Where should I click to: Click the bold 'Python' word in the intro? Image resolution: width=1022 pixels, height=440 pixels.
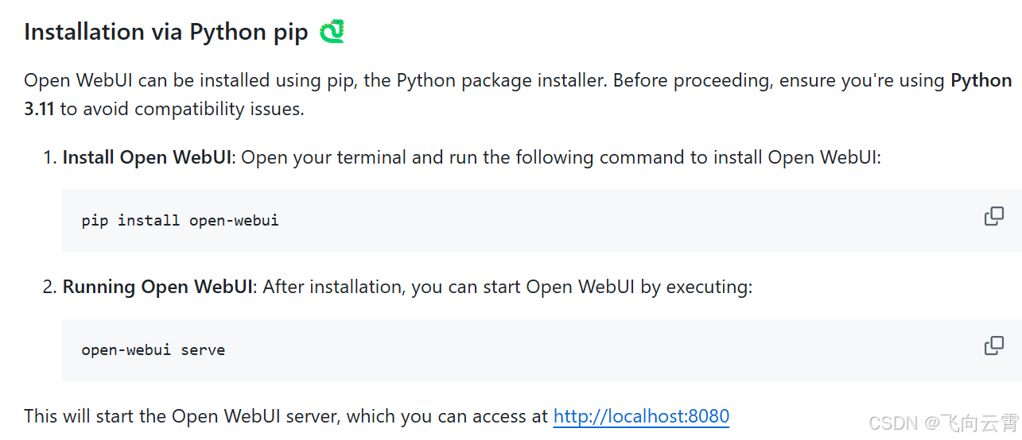981,81
